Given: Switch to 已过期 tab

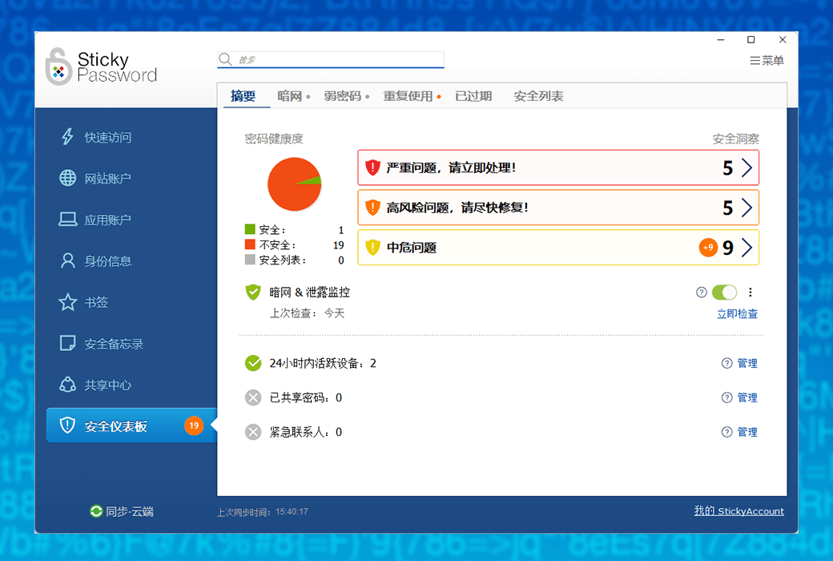Looking at the screenshot, I should [x=473, y=96].
